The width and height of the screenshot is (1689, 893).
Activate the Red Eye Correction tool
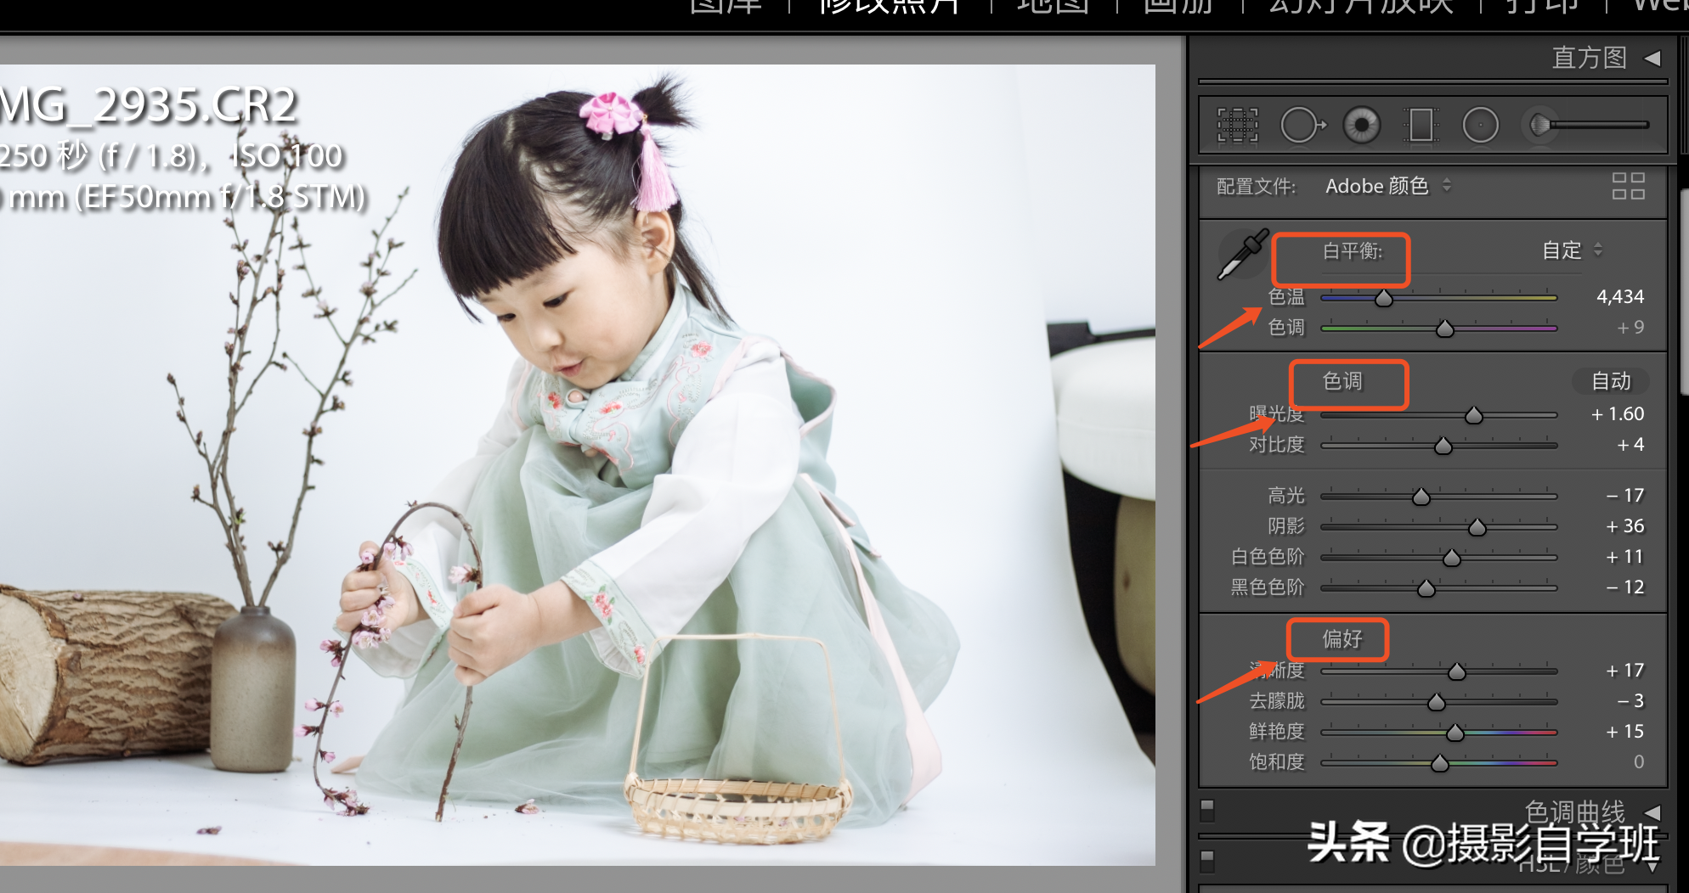point(1361,126)
